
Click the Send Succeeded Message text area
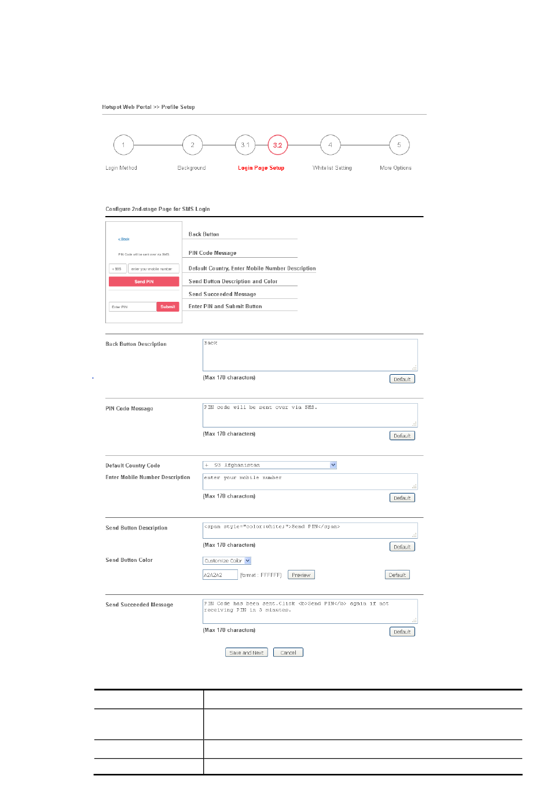coord(310,611)
